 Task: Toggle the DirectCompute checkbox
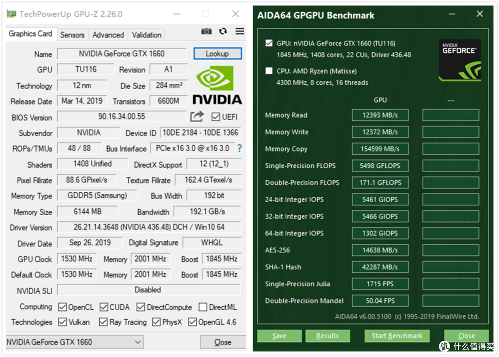[140, 307]
